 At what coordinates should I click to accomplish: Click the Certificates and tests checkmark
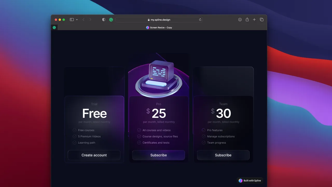pos(139,143)
